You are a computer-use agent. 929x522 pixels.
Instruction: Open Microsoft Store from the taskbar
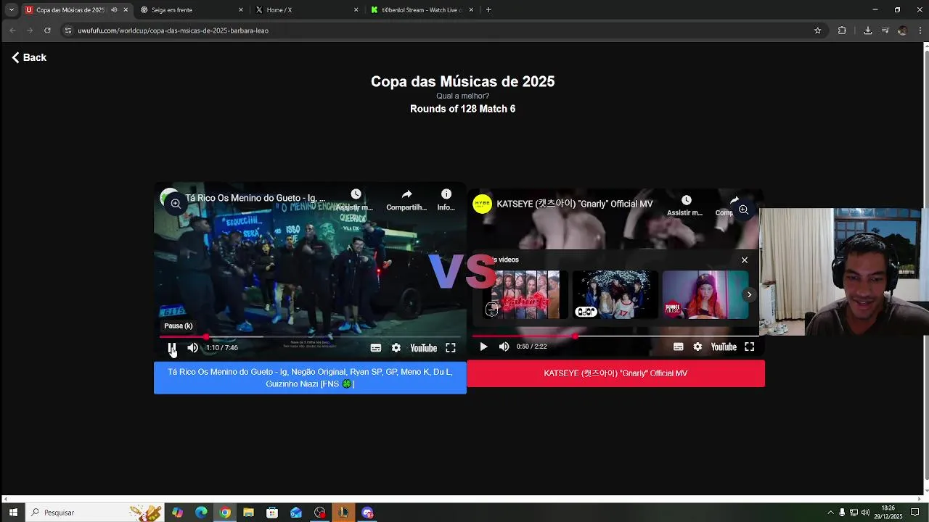(272, 513)
